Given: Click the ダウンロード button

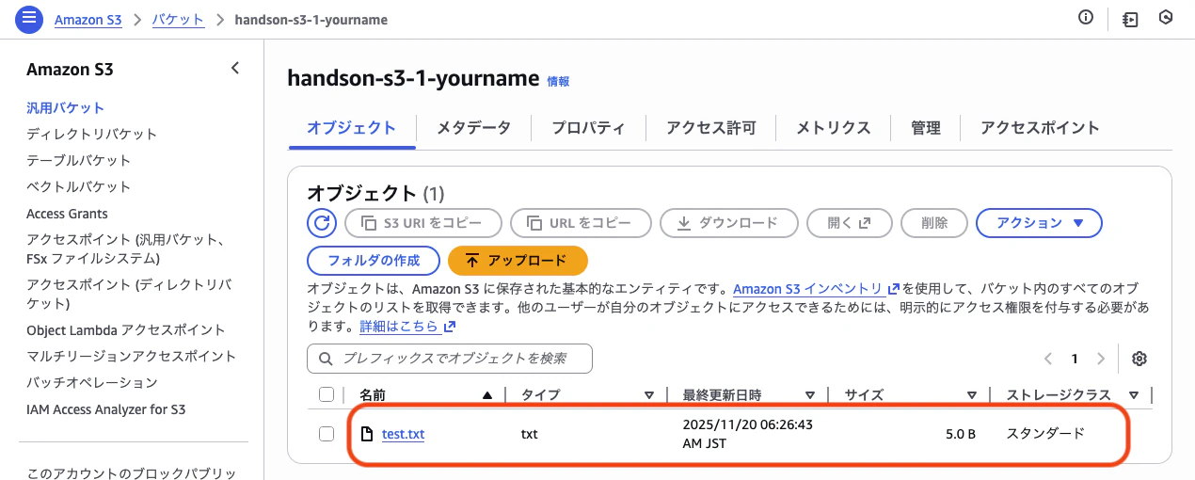Looking at the screenshot, I should [x=729, y=223].
